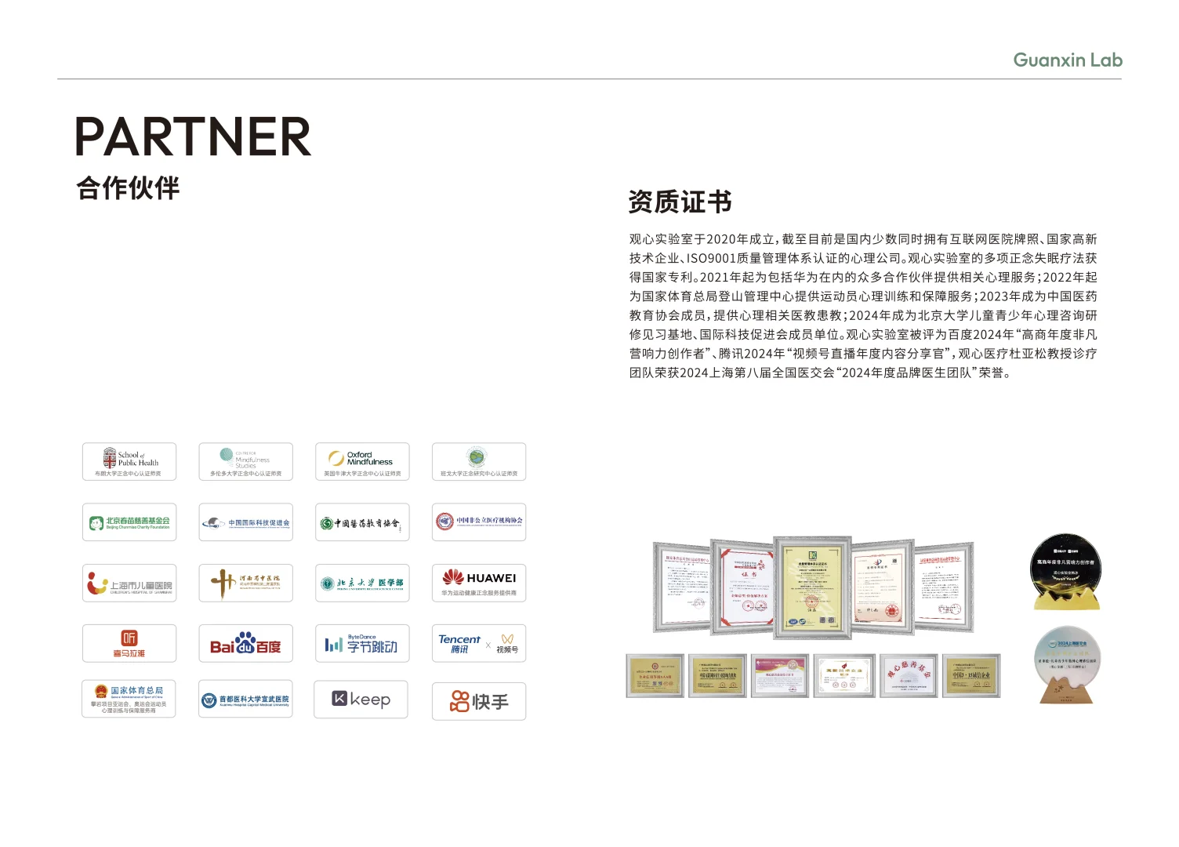Click the 首都医科大学宣武医院 logo
Viewport: 1179px width, 847px height.
click(x=245, y=699)
